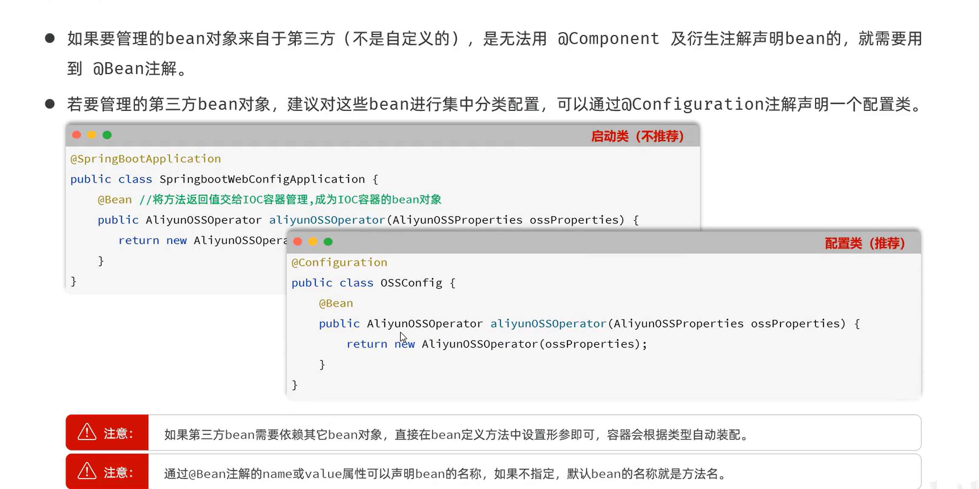This screenshot has height=489, width=979.
Task: Click the green dot on the startup-class code window
Action: coord(107,135)
